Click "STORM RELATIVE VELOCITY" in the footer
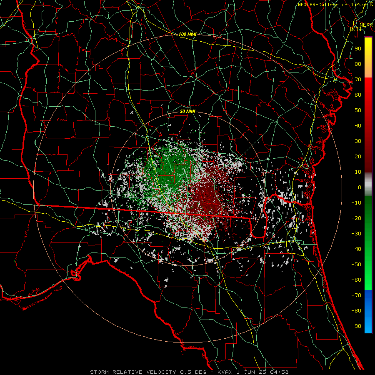This screenshot has height=375, width=375. click(x=133, y=372)
